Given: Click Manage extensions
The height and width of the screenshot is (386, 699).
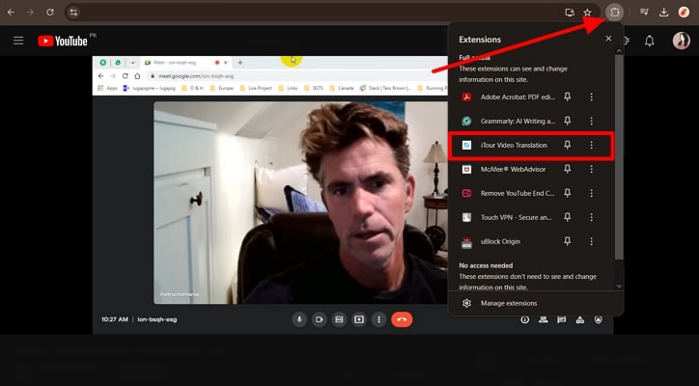Looking at the screenshot, I should coord(508,303).
